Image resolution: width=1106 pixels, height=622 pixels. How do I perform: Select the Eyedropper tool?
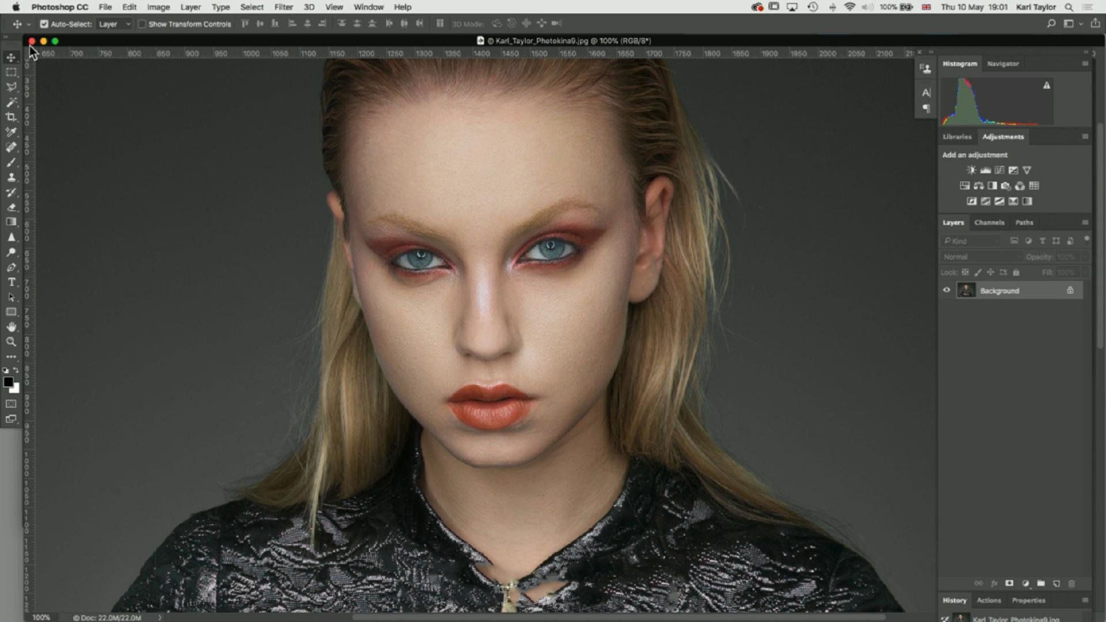pyautogui.click(x=11, y=132)
